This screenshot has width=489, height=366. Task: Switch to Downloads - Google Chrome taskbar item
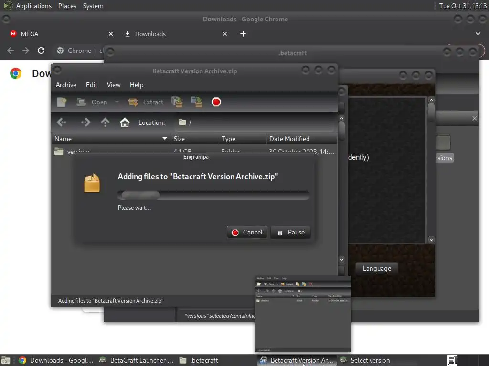(x=56, y=360)
